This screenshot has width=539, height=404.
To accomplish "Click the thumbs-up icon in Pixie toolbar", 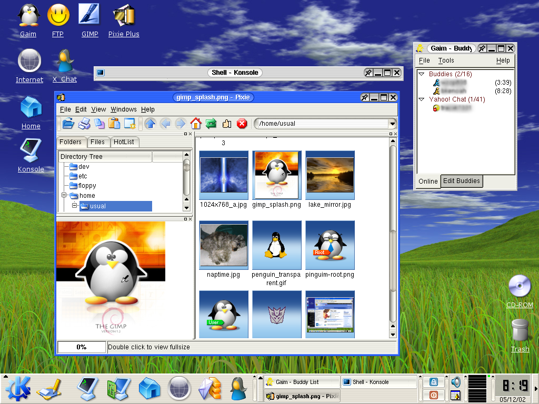I will coord(226,123).
